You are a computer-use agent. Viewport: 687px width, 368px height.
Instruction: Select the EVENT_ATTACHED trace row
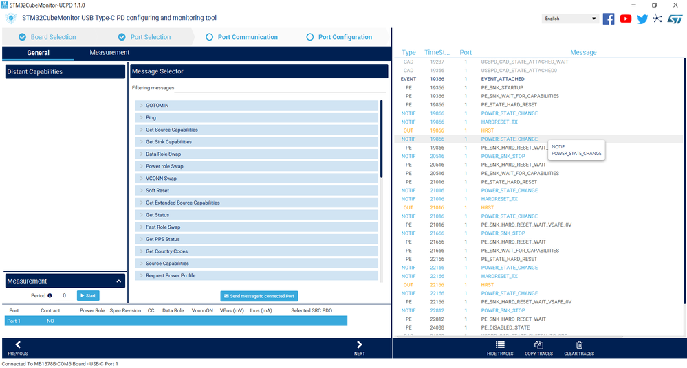click(x=538, y=79)
